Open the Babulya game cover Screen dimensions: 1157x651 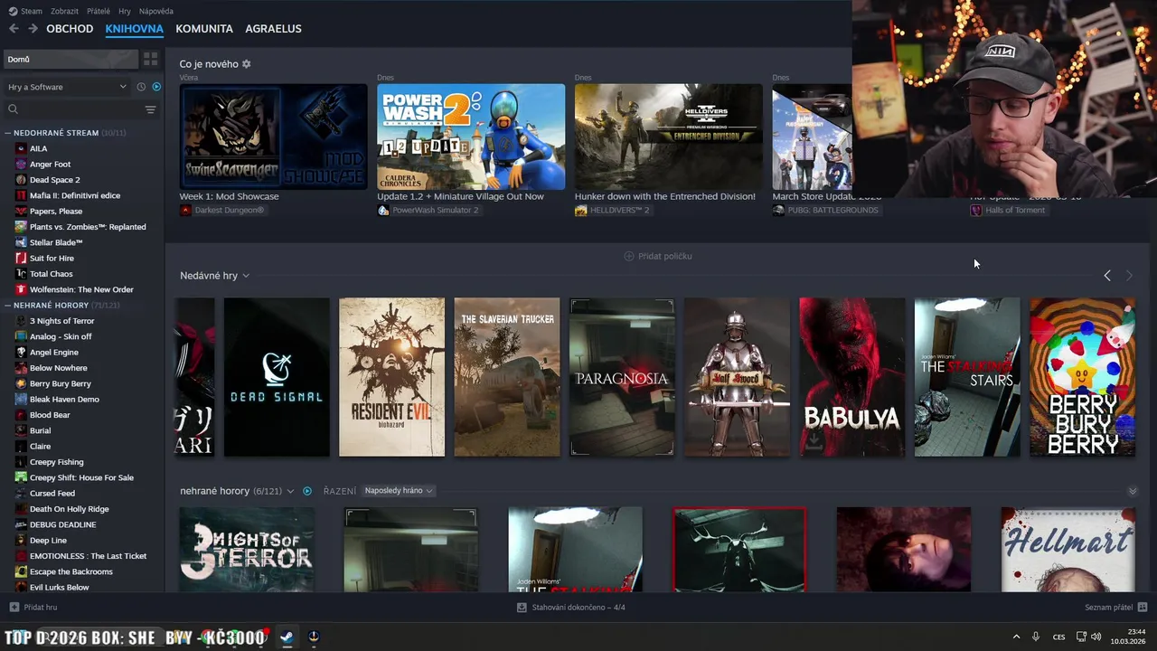point(851,377)
